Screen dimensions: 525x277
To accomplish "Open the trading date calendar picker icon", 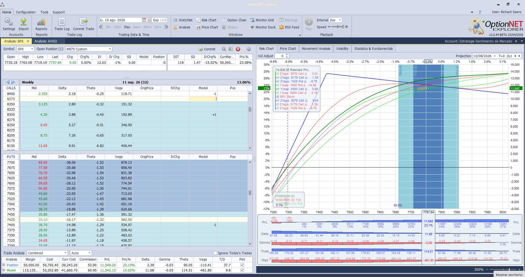I will click(x=144, y=20).
